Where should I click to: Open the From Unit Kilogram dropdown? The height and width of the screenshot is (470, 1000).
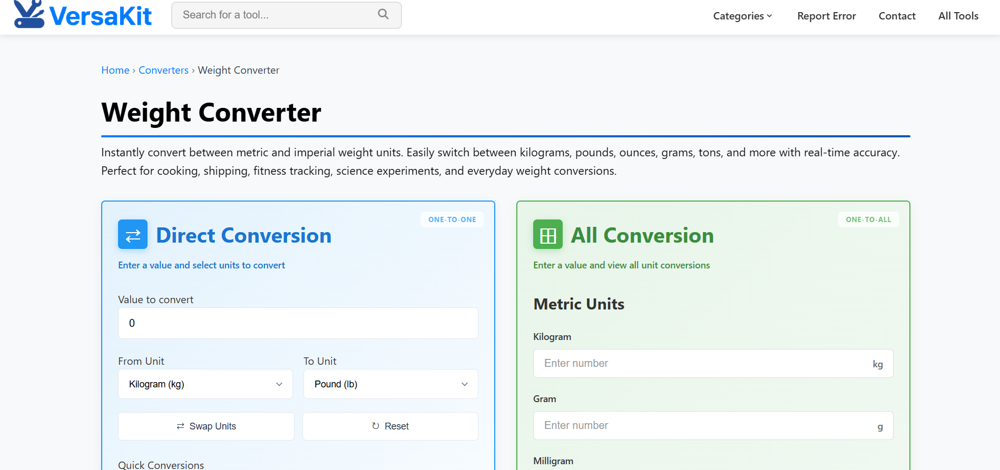coord(205,384)
